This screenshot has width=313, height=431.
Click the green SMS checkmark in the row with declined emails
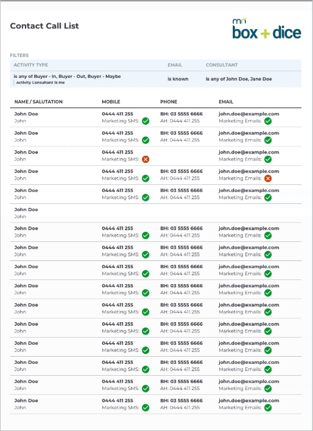[146, 178]
